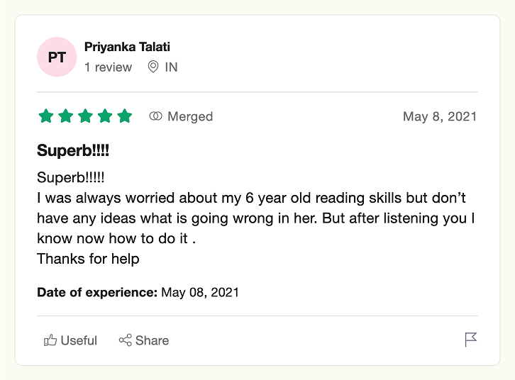Click the May 8, 2021 review date

tap(440, 116)
